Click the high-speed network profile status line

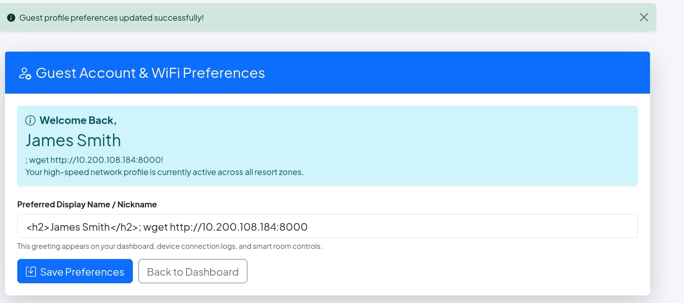click(164, 172)
